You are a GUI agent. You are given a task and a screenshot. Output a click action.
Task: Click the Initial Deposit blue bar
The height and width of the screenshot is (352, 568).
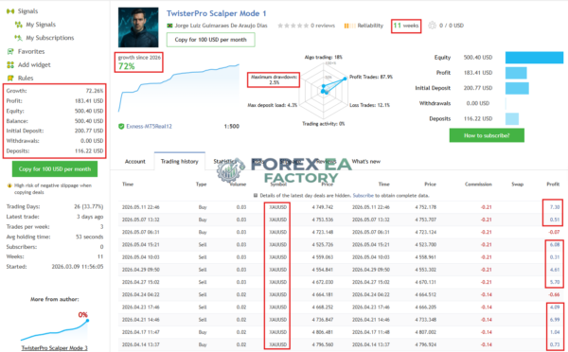[517, 88]
